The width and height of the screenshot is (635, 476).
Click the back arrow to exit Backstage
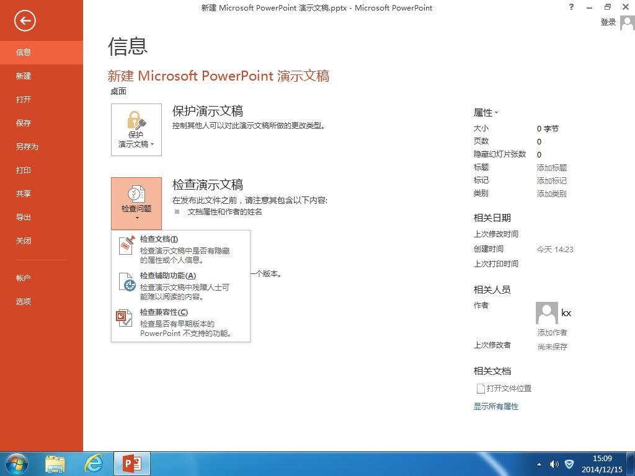(25, 20)
